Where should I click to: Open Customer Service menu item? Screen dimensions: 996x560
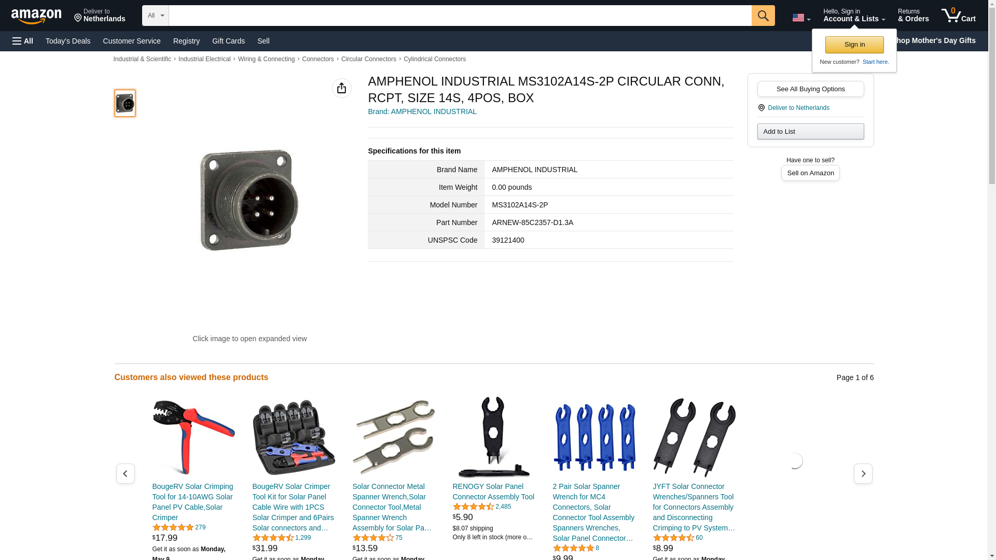(x=132, y=41)
